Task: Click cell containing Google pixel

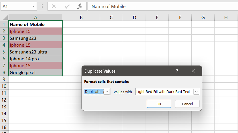Action: [35, 72]
